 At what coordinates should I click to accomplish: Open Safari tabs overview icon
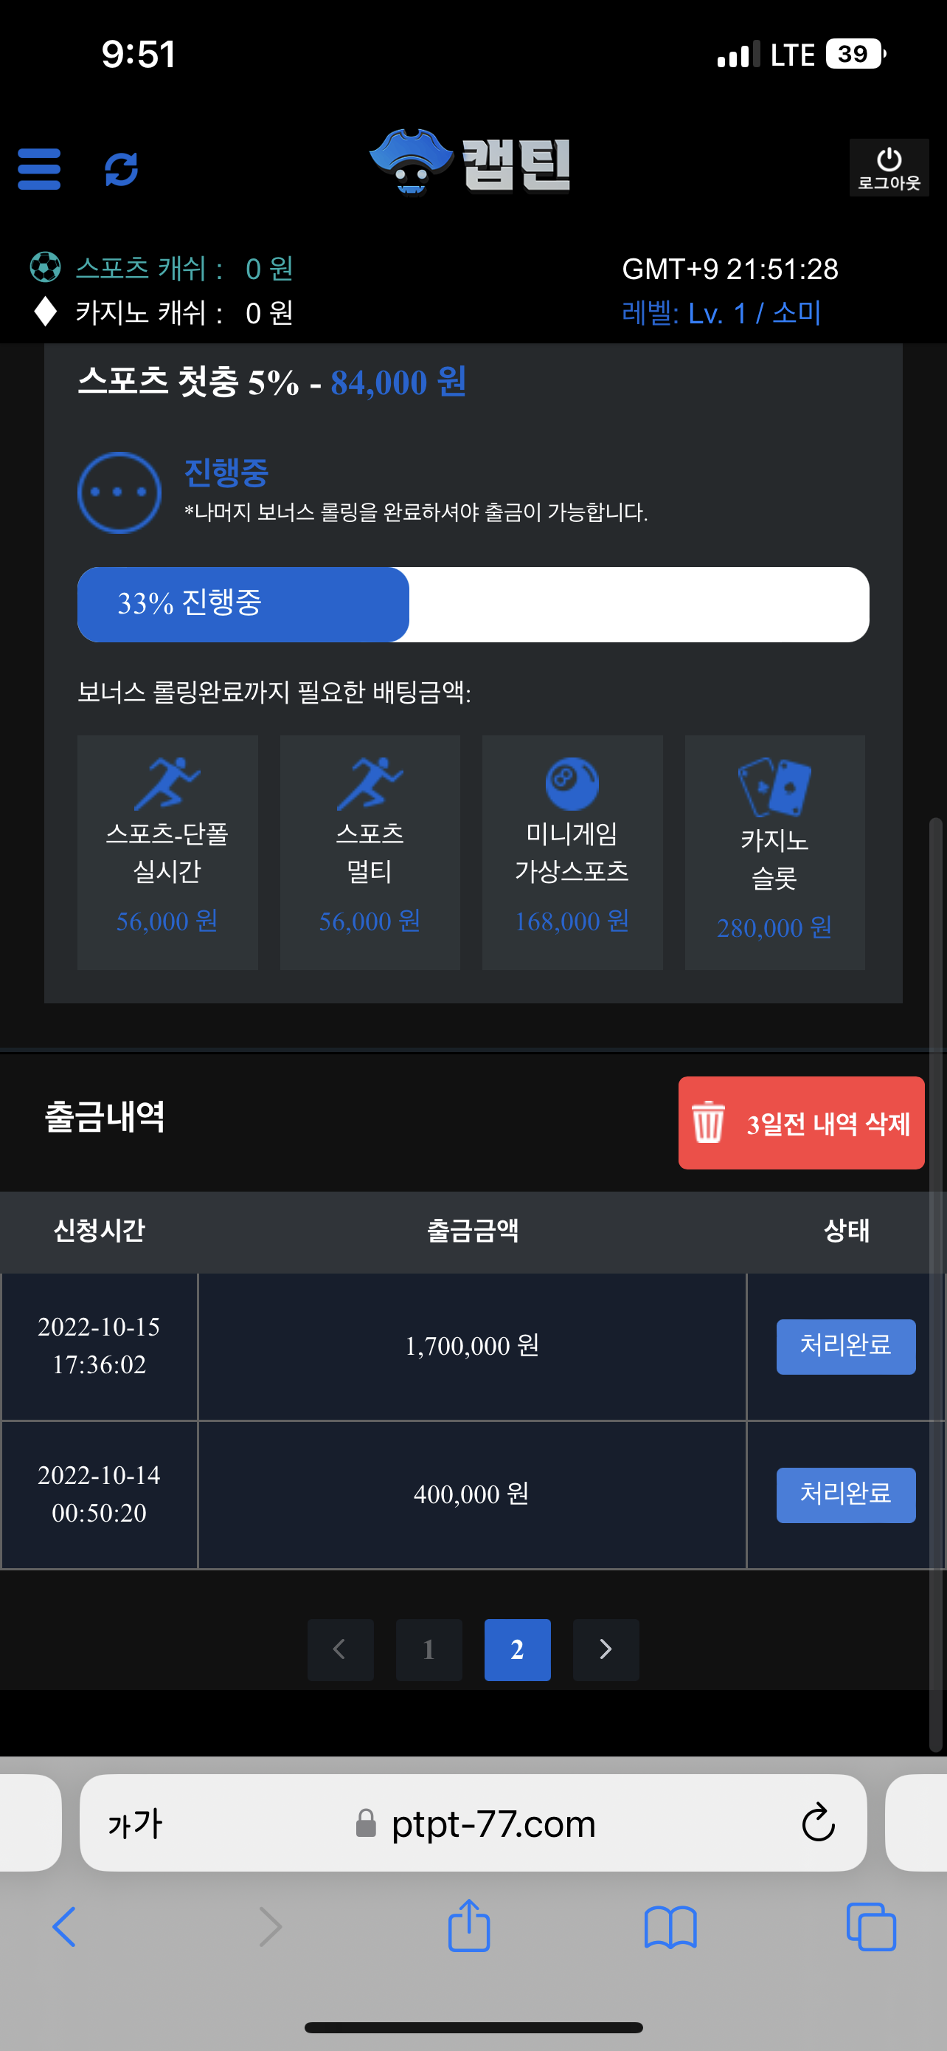pos(871,1927)
